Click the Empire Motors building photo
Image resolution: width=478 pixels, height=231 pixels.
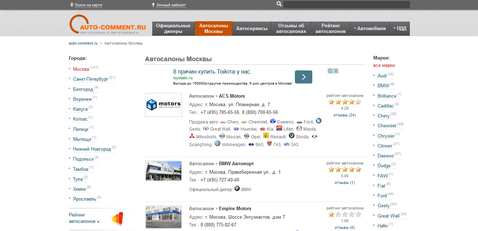(164, 217)
